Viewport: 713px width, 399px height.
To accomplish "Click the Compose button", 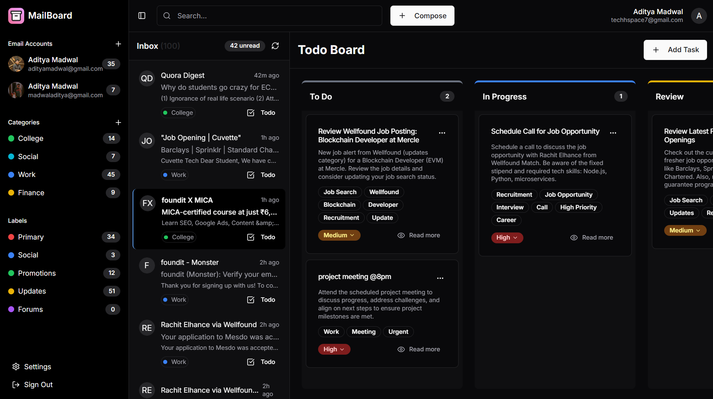I will [422, 16].
